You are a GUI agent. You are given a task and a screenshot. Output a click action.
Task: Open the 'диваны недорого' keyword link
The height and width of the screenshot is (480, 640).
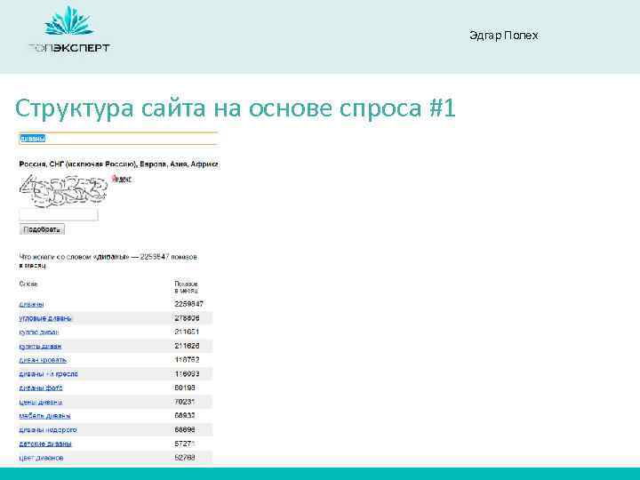(48, 430)
